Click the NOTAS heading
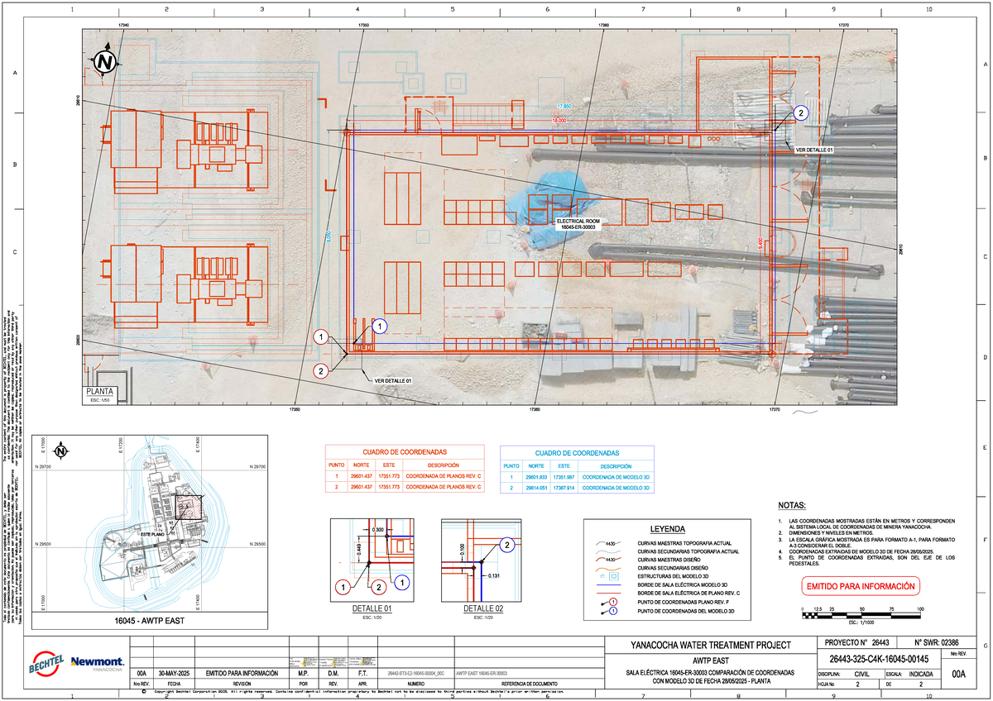The height and width of the screenshot is (701, 993). click(795, 506)
